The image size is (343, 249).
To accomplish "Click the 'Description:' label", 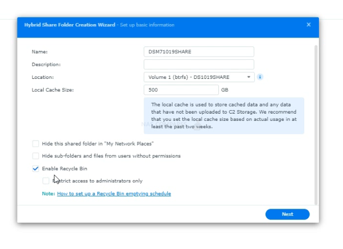I will coord(46,64).
